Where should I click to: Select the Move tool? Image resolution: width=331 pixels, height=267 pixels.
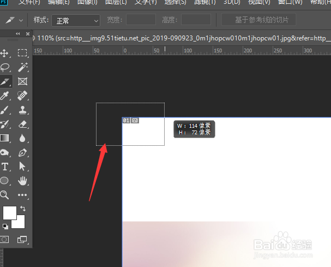(5, 53)
